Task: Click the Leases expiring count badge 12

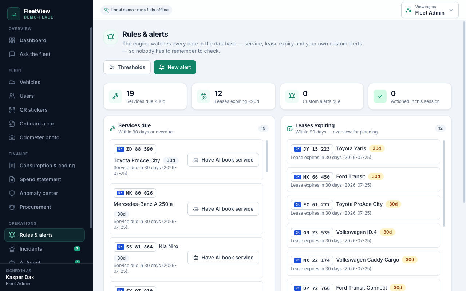Action: click(440, 128)
